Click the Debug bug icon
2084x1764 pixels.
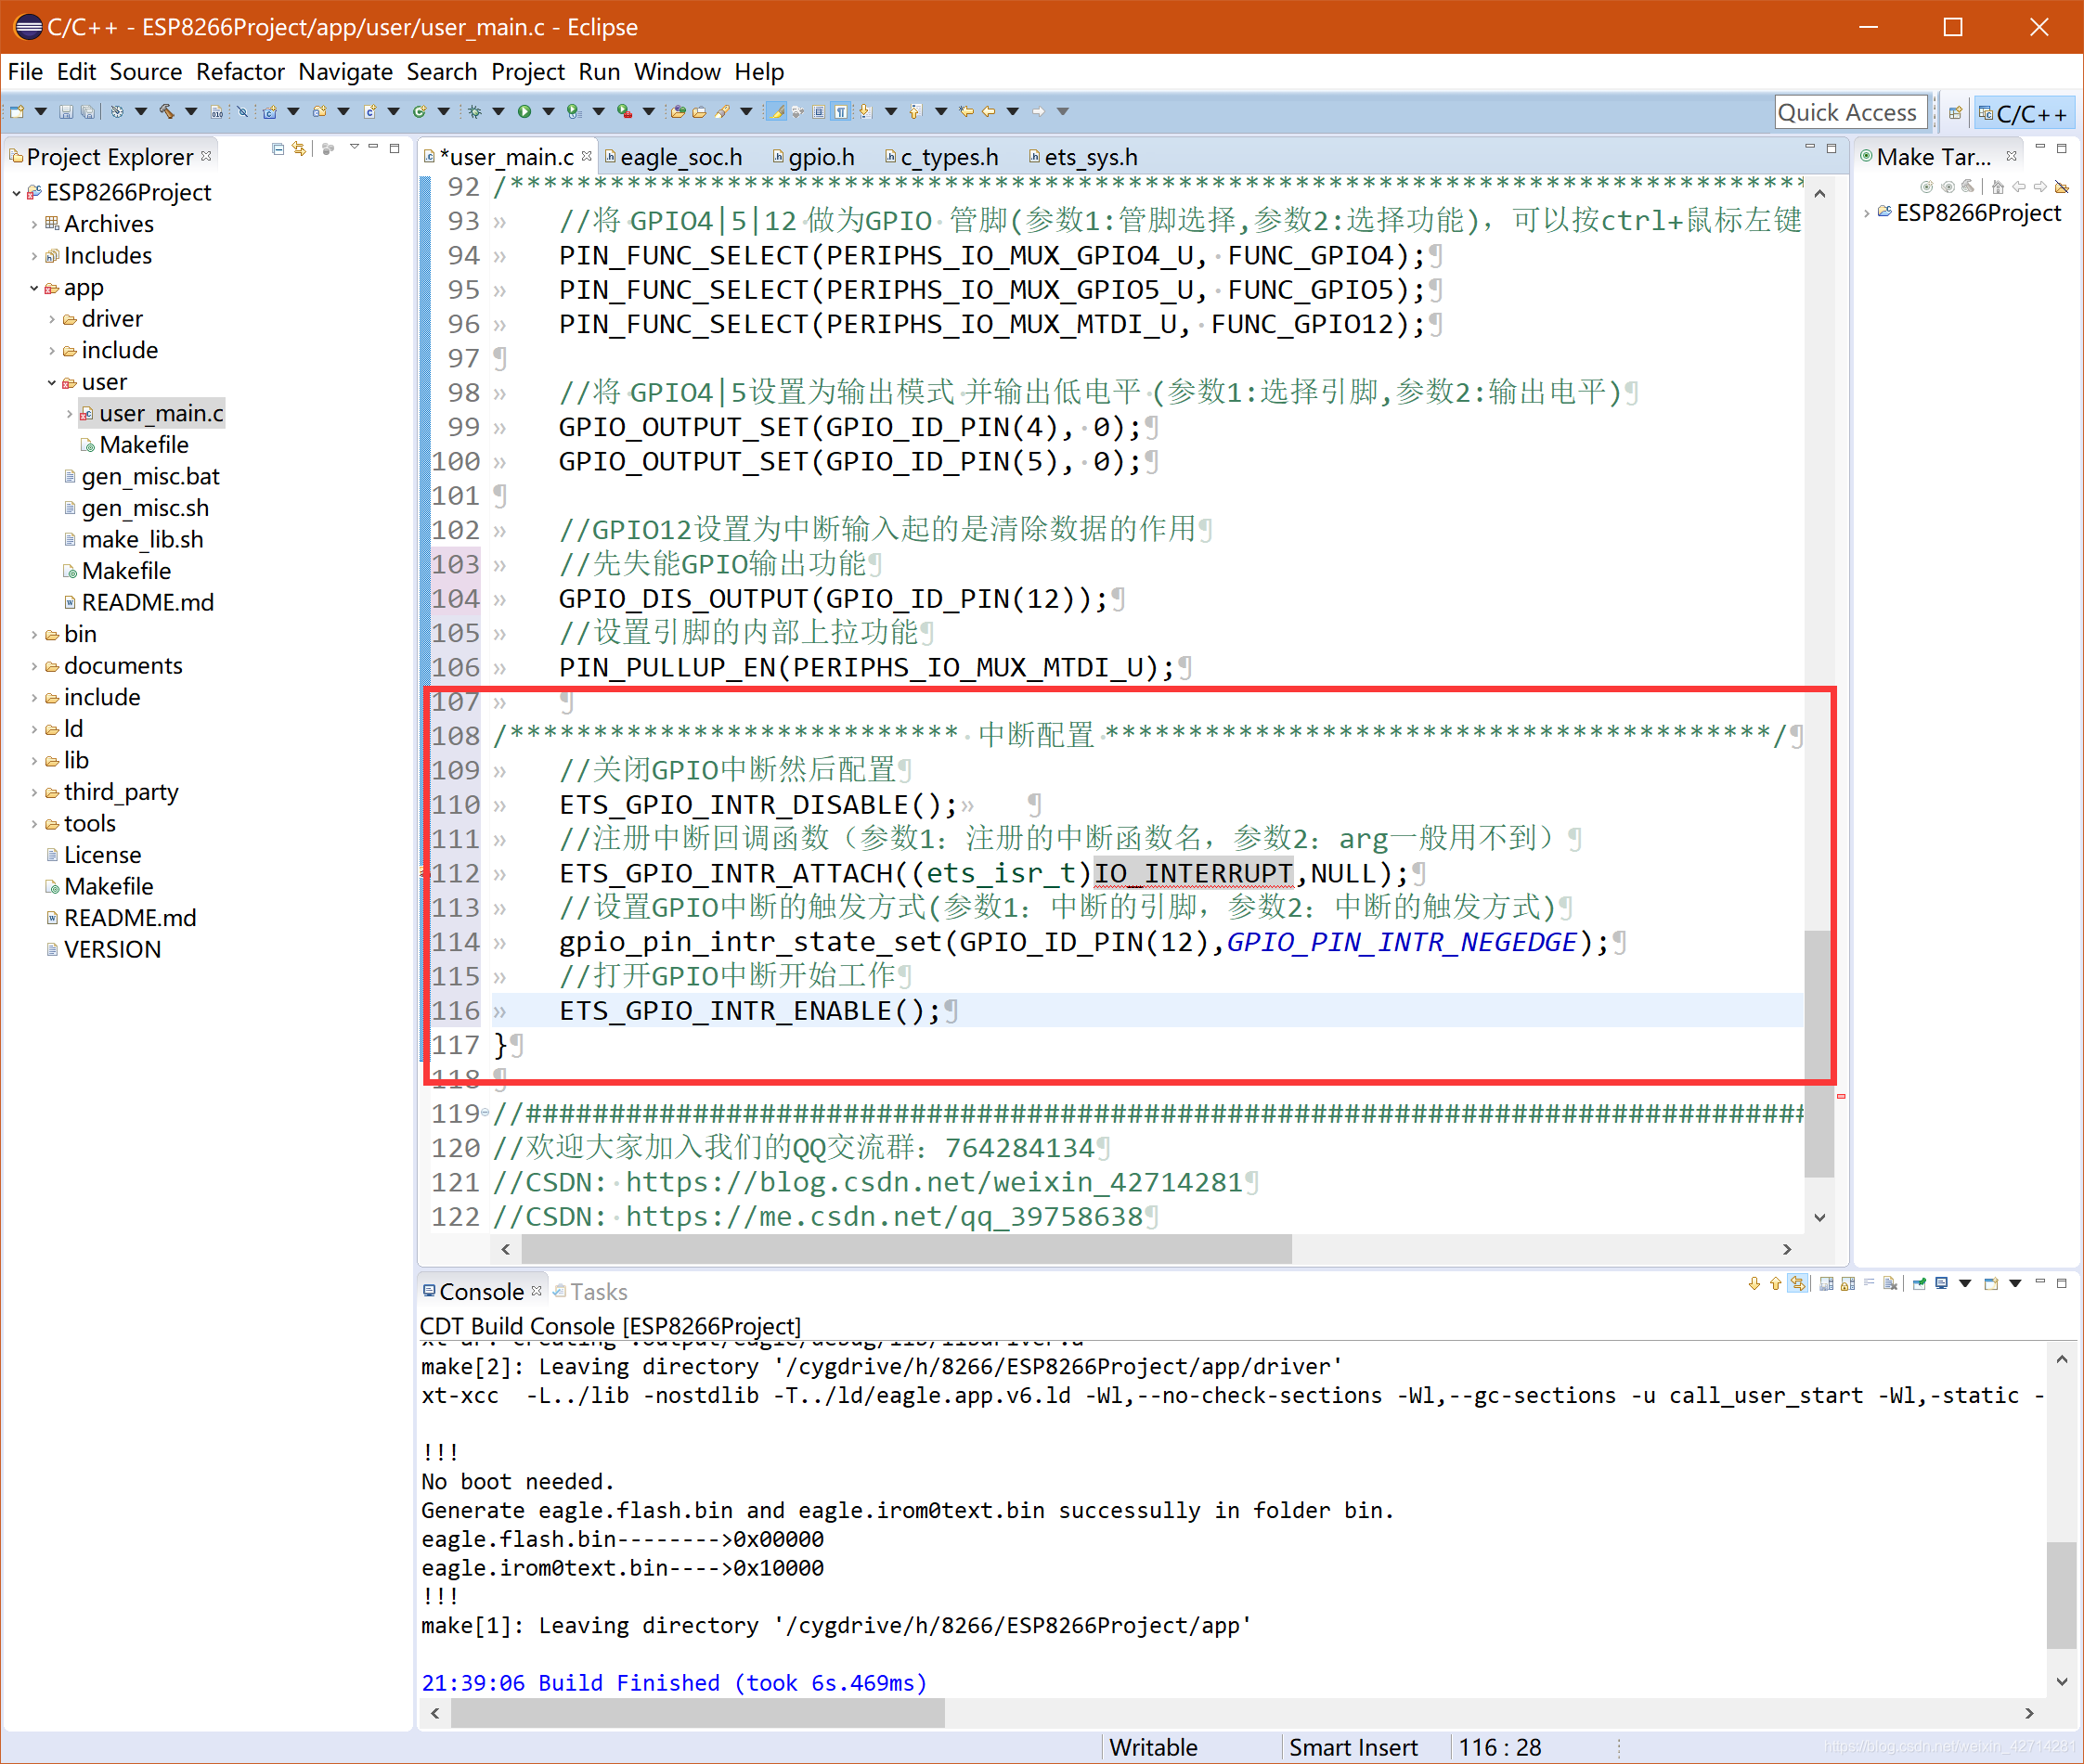click(474, 112)
